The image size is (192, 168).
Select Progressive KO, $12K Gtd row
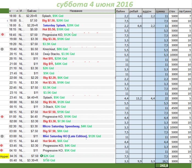60,35
